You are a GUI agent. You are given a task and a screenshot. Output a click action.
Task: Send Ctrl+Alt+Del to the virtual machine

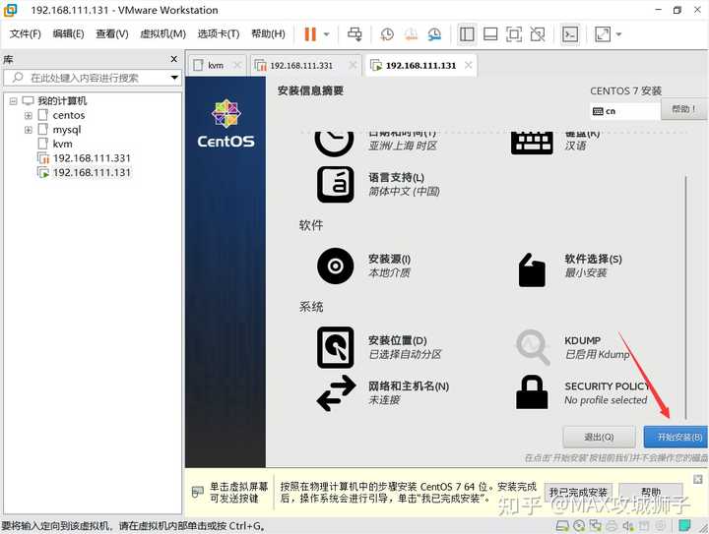354,34
